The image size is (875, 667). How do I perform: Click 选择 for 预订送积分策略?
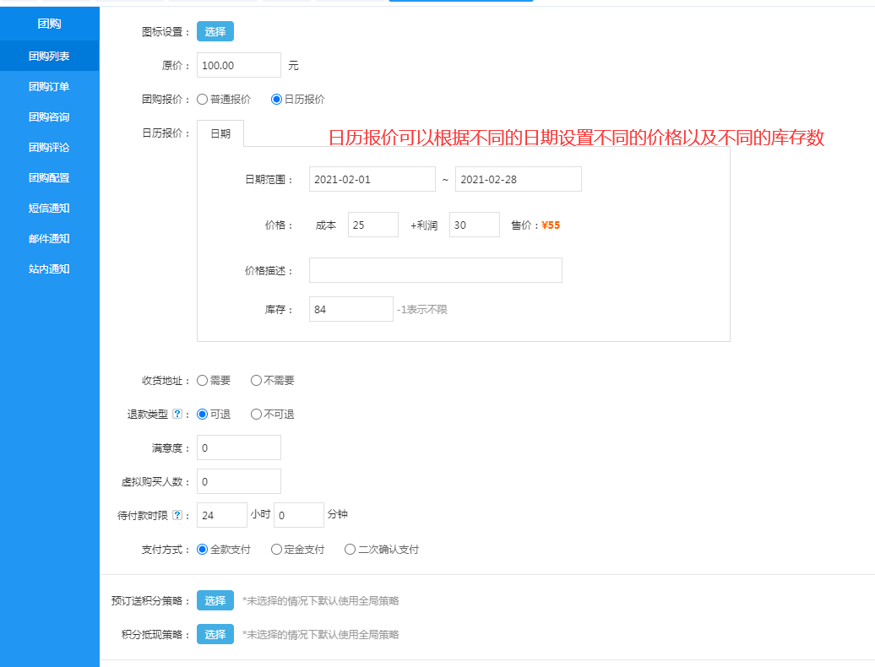click(x=215, y=600)
